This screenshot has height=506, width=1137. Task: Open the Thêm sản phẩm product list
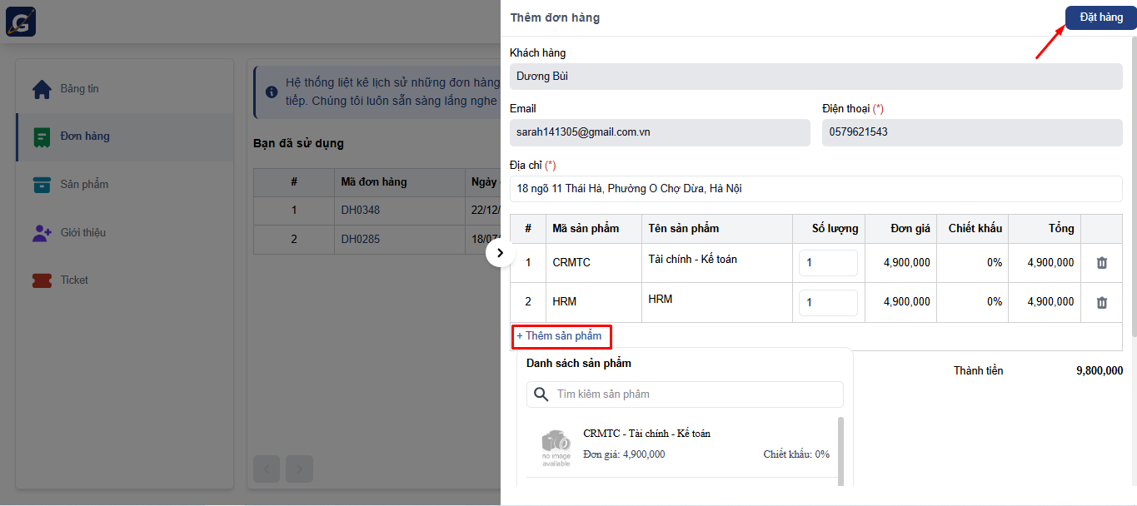pyautogui.click(x=560, y=336)
